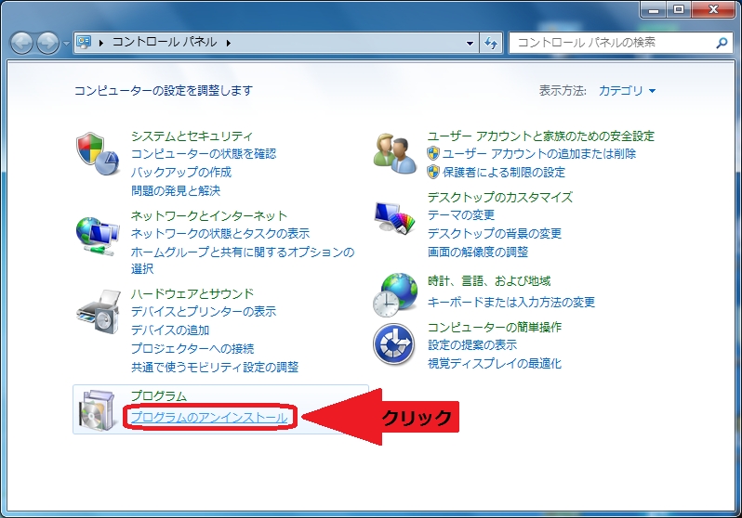
Task: Open デバイスの追加 link
Action: 170,330
